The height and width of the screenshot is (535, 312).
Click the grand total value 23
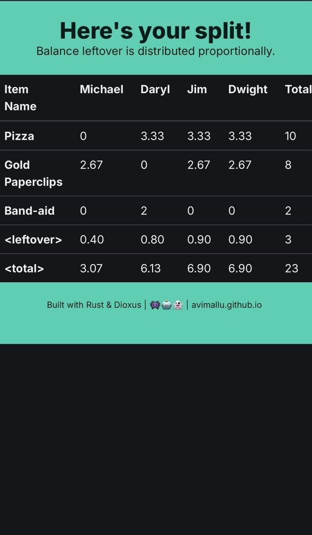point(292,268)
